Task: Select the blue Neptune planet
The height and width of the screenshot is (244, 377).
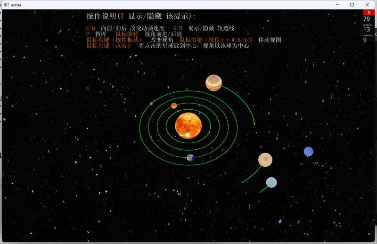Action: pyautogui.click(x=309, y=152)
